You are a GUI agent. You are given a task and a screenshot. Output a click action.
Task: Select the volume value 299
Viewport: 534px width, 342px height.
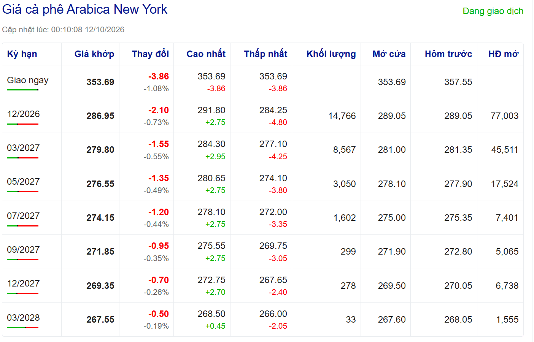[x=348, y=252]
